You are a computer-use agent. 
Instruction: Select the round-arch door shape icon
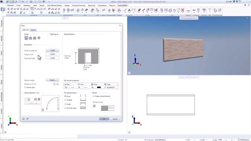pyautogui.click(x=31, y=38)
